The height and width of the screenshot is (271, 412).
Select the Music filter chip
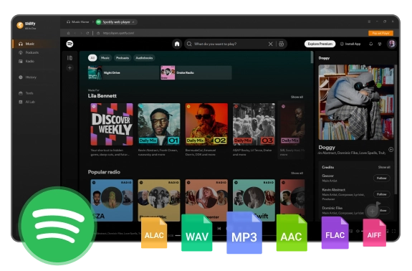pos(105,58)
